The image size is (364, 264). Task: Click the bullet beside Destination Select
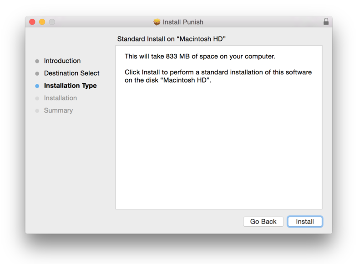point(37,73)
